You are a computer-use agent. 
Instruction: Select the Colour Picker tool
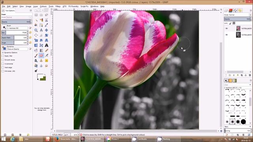[47, 25]
